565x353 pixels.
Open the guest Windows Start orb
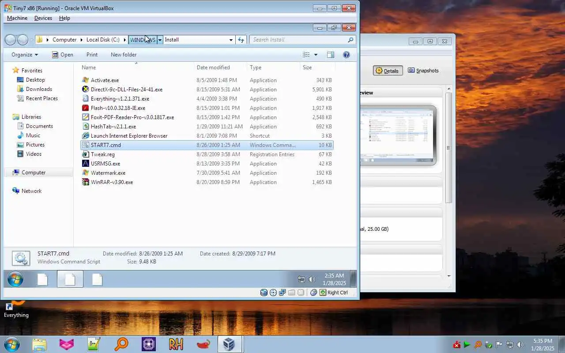[x=15, y=279]
